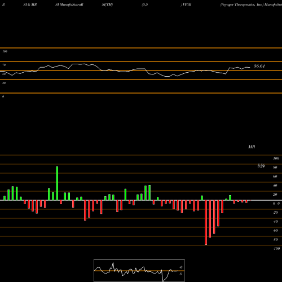Click the -60 label on MR scale
The image size is (282, 282).
[275, 231]
